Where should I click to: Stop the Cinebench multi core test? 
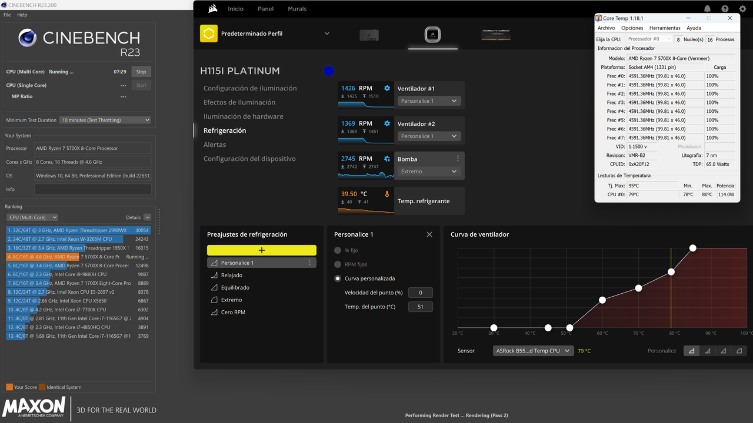point(141,72)
